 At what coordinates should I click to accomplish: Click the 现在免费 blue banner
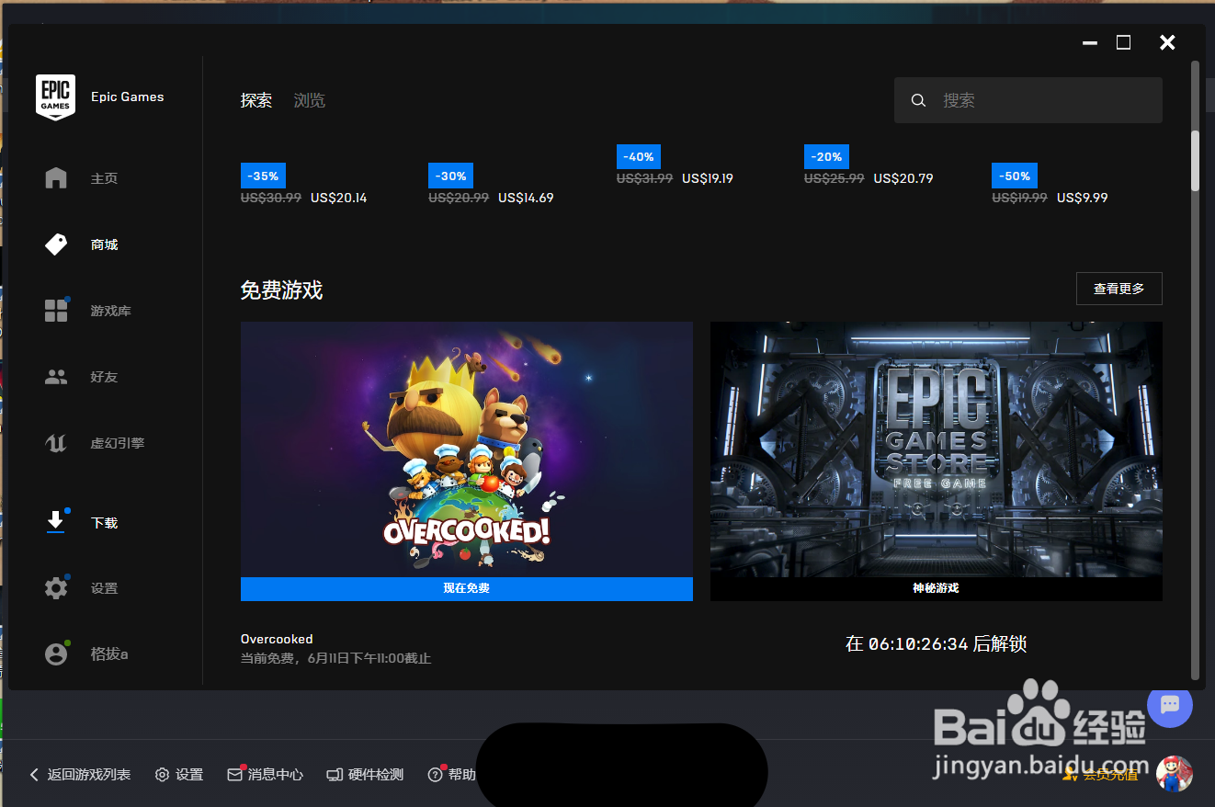(x=467, y=588)
